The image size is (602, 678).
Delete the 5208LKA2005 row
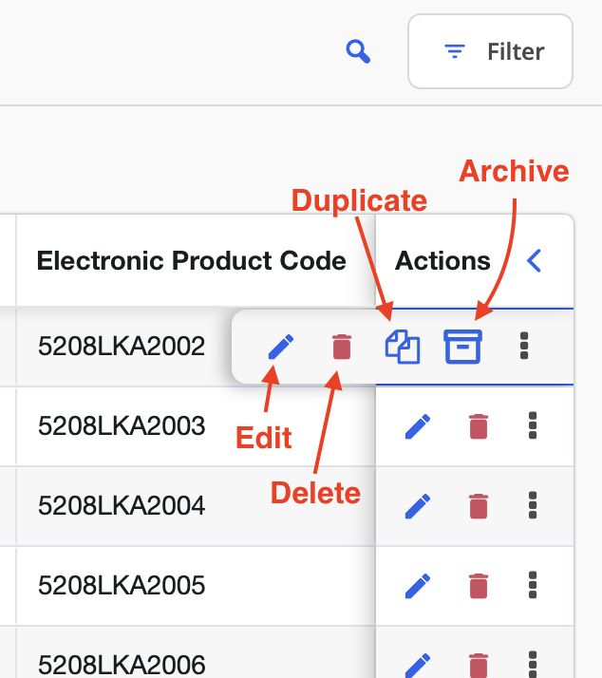coord(479,586)
